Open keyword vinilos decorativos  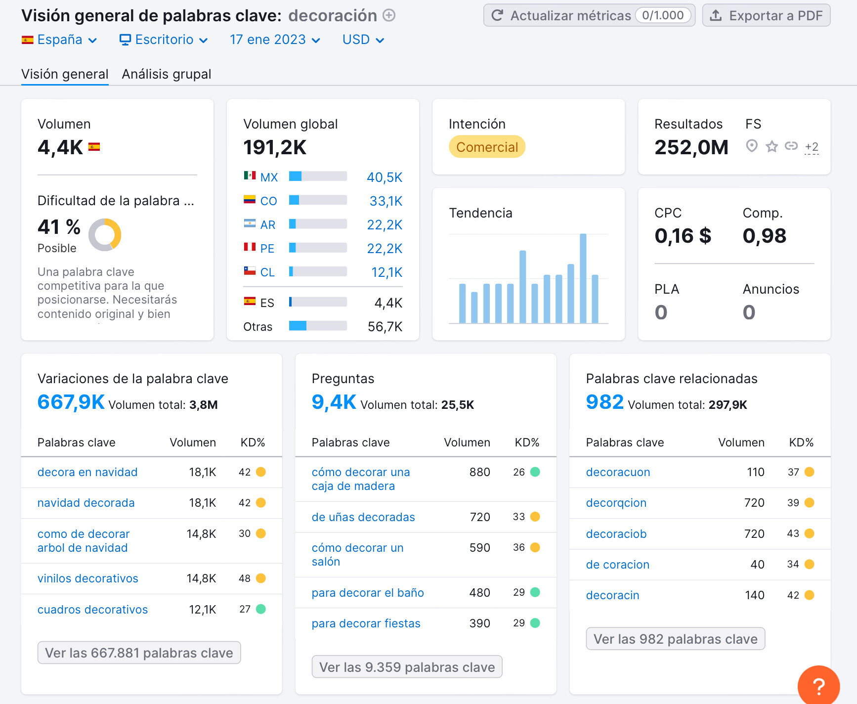point(88,578)
